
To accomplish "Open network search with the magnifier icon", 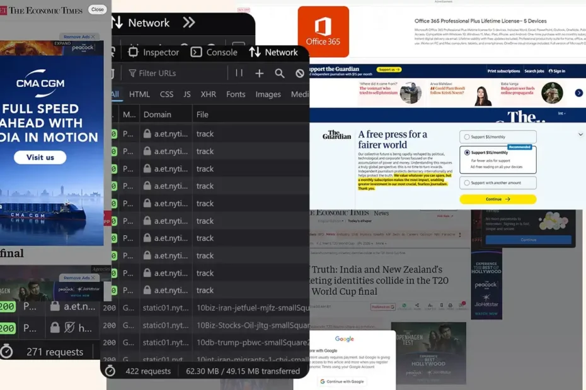I will tap(279, 73).
